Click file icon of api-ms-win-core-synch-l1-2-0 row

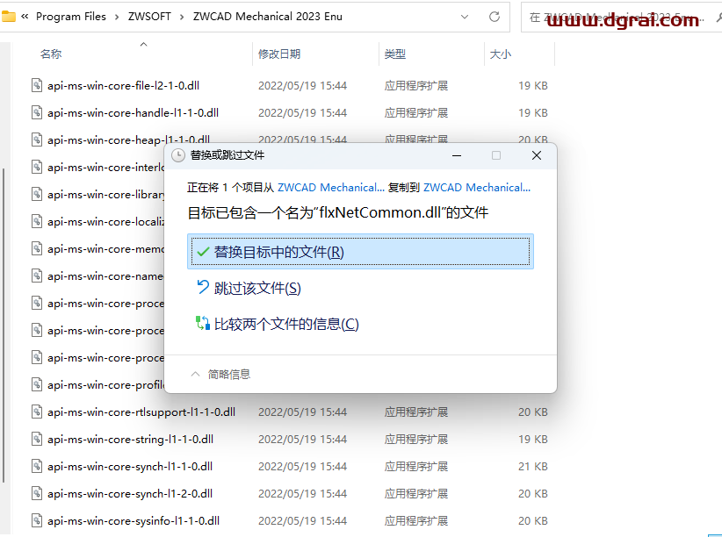(x=37, y=493)
